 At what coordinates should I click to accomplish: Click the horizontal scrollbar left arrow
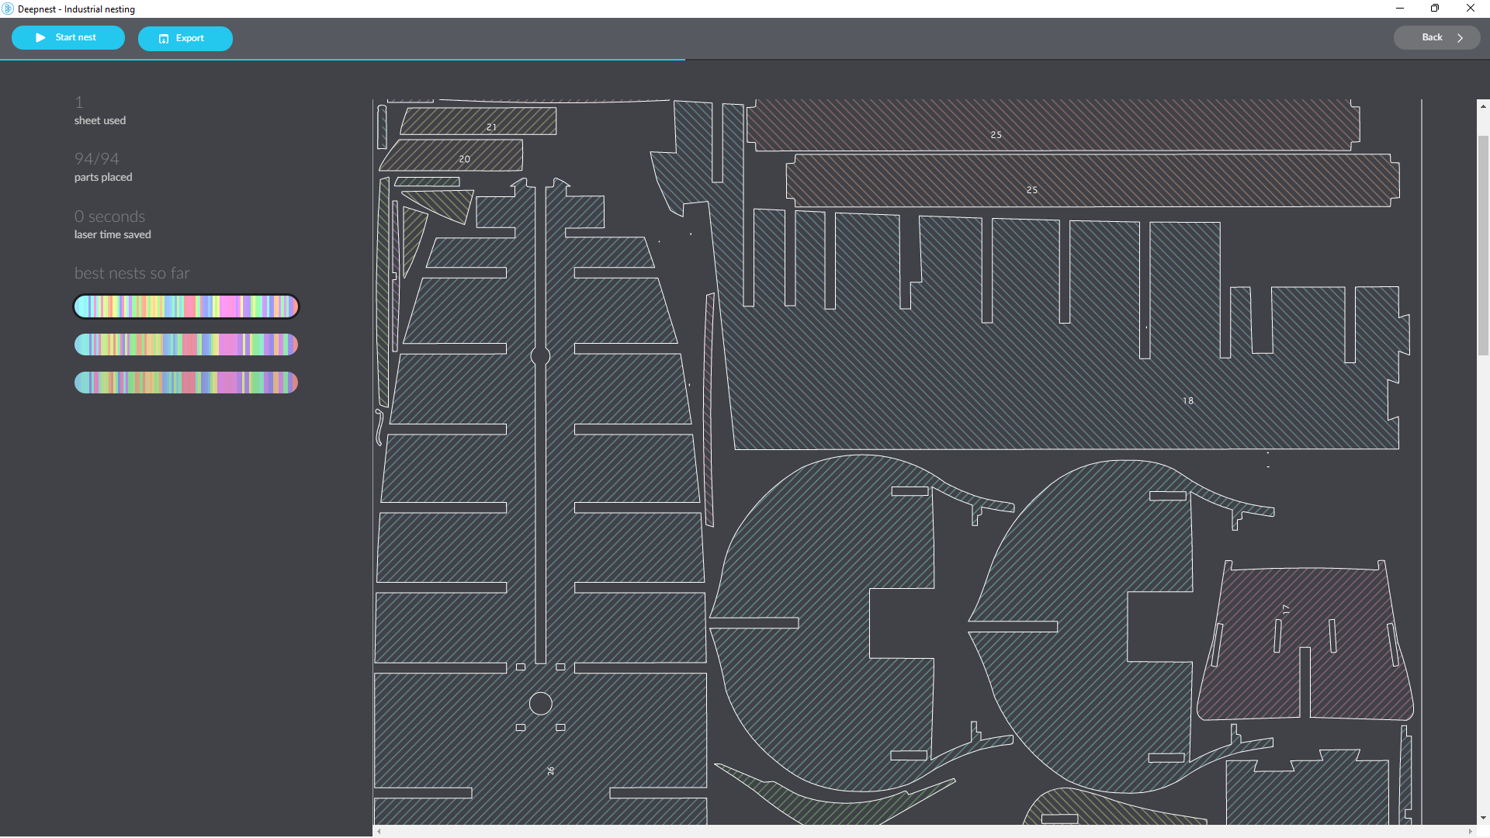click(379, 831)
